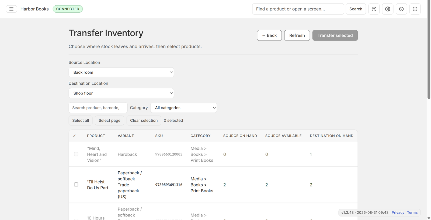
Task: Click the CONNECTED status badge
Action: [x=68, y=9]
